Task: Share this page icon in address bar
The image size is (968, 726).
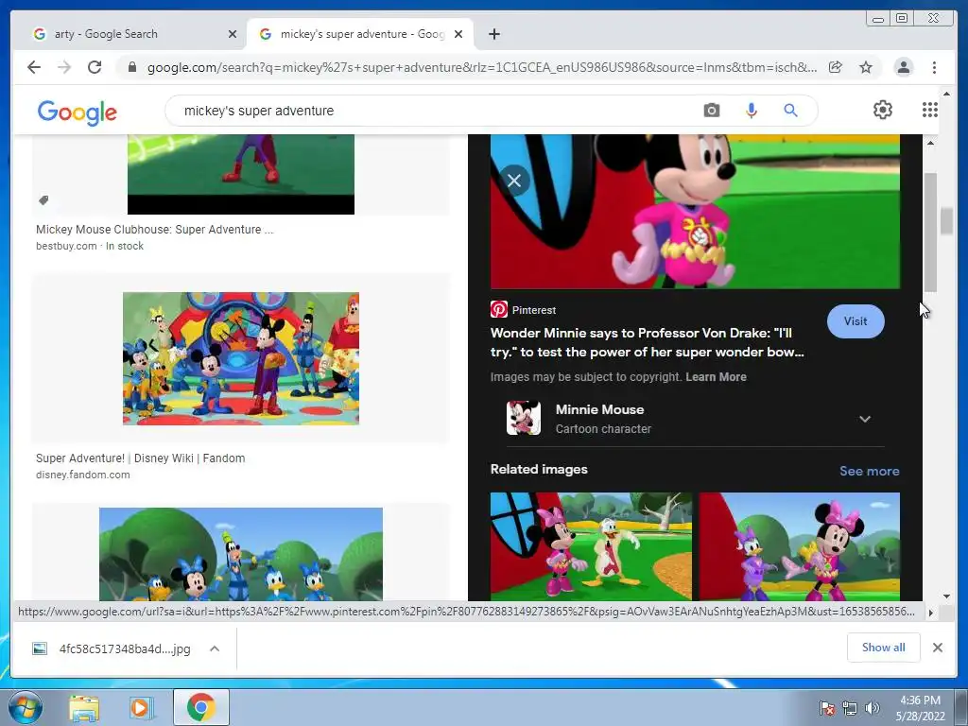Action: point(836,67)
